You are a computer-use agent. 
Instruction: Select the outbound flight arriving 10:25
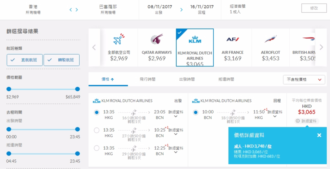(x=96, y=130)
